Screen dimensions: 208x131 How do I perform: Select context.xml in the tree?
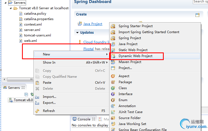click(33, 24)
